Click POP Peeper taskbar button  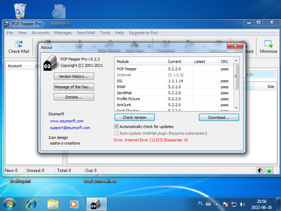point(96,204)
